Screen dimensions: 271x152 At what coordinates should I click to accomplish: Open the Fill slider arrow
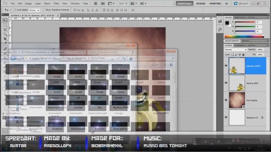click(x=265, y=55)
